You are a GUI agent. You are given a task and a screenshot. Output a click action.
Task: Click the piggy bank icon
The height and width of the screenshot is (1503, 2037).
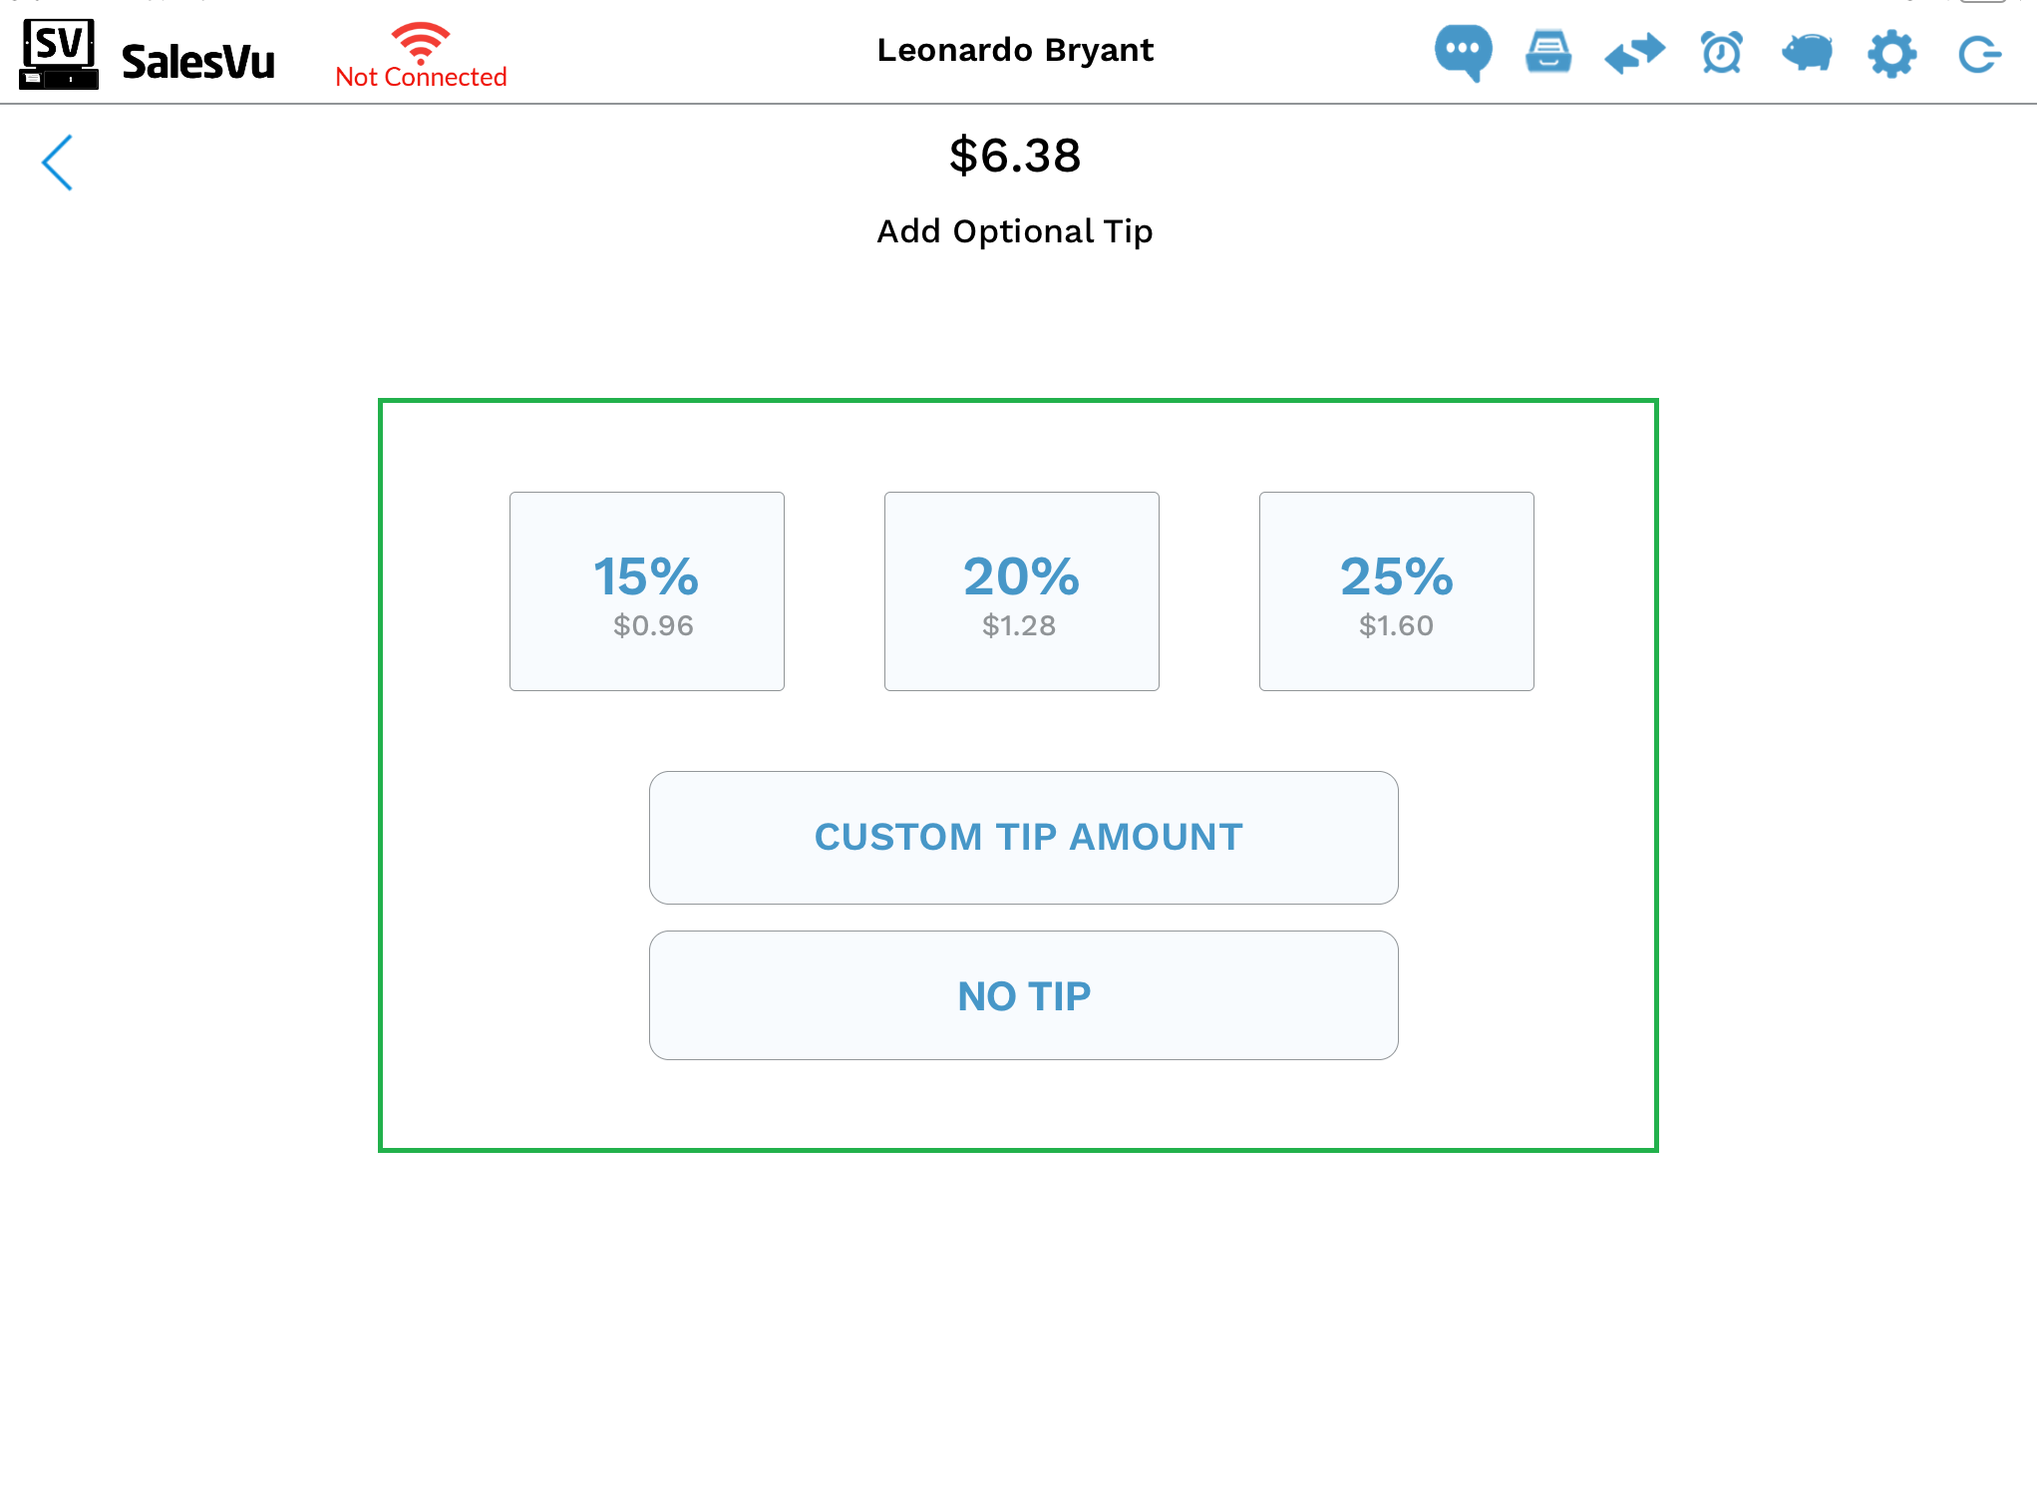1807,53
